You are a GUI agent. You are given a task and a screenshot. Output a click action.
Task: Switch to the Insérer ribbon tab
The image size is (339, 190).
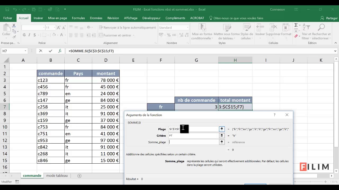38,18
